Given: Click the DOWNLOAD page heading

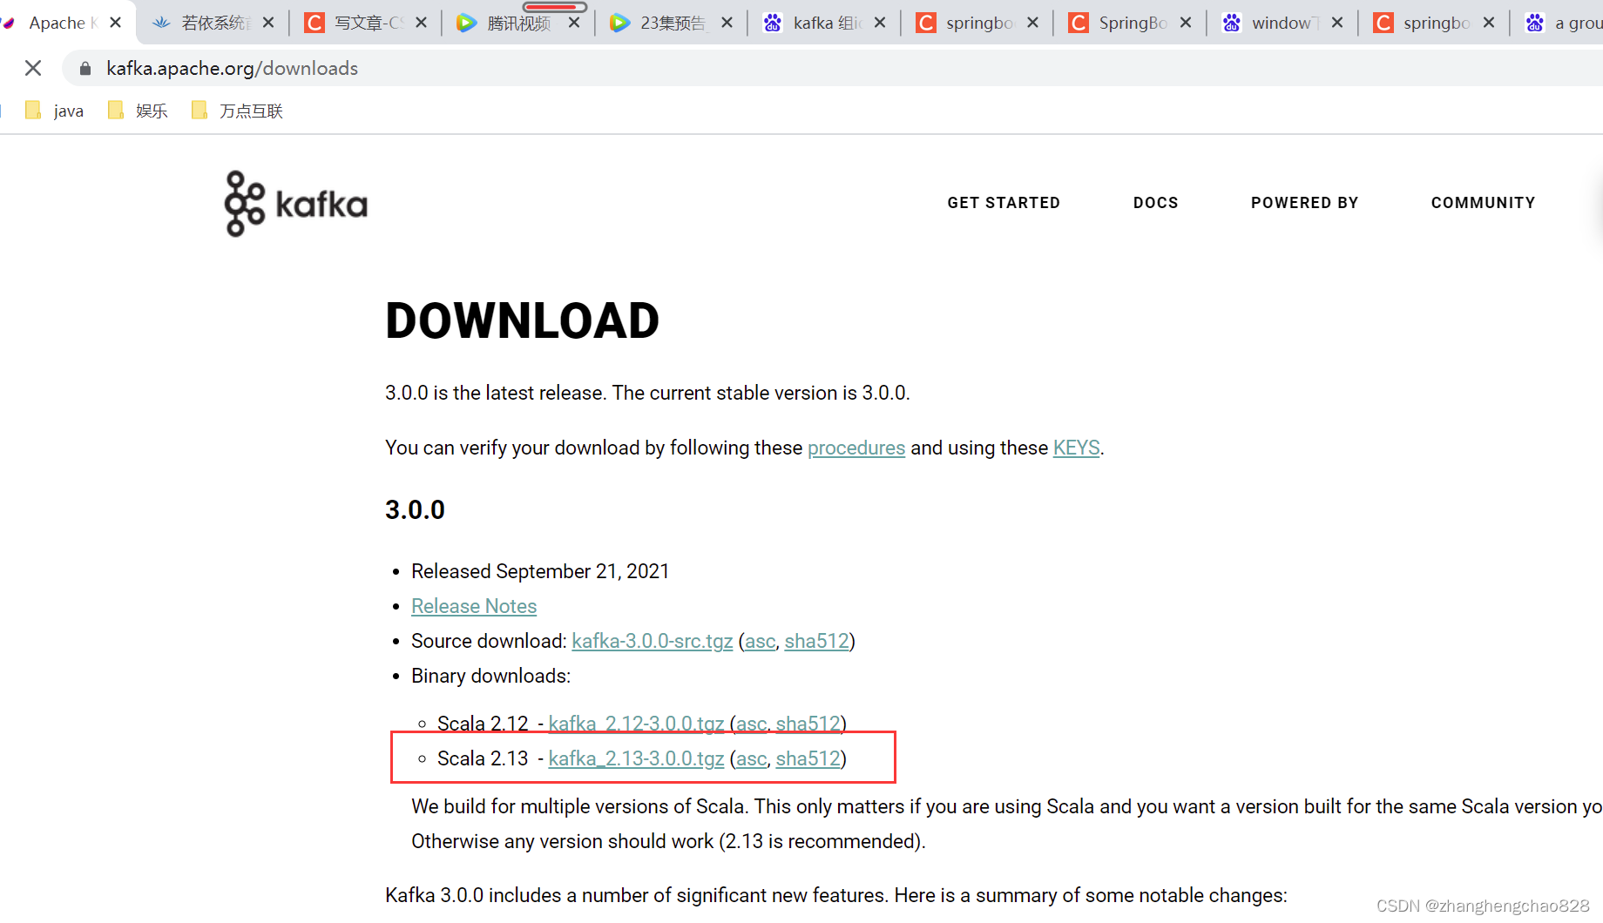Looking at the screenshot, I should [x=523, y=320].
